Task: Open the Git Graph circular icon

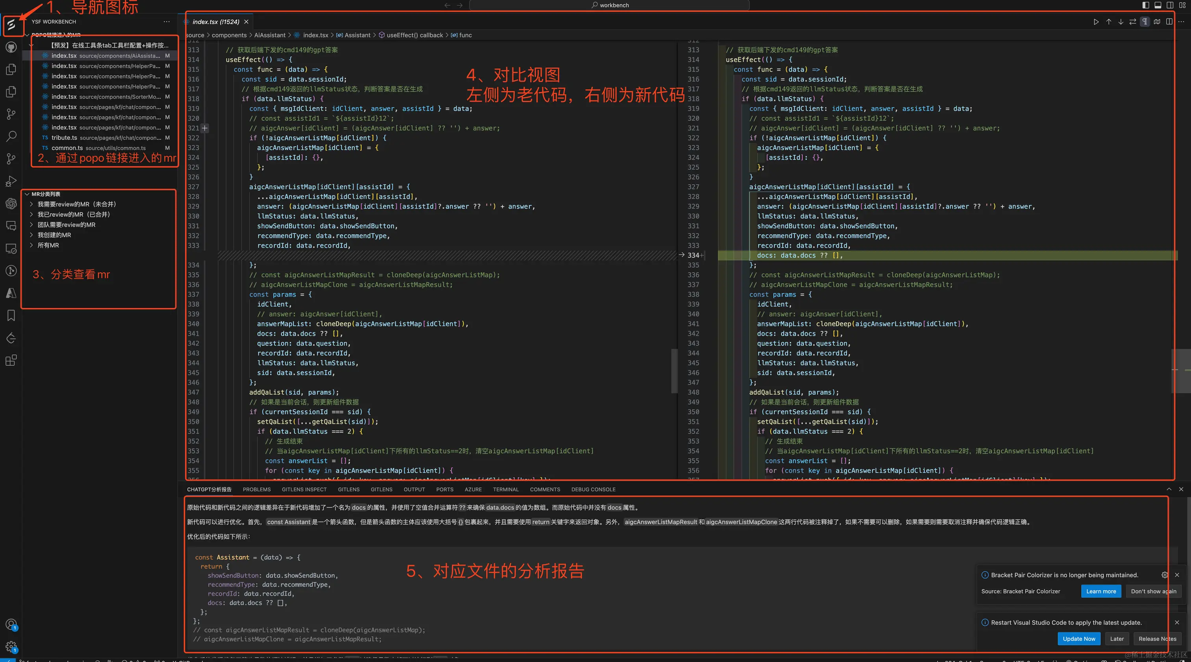Action: tap(11, 271)
